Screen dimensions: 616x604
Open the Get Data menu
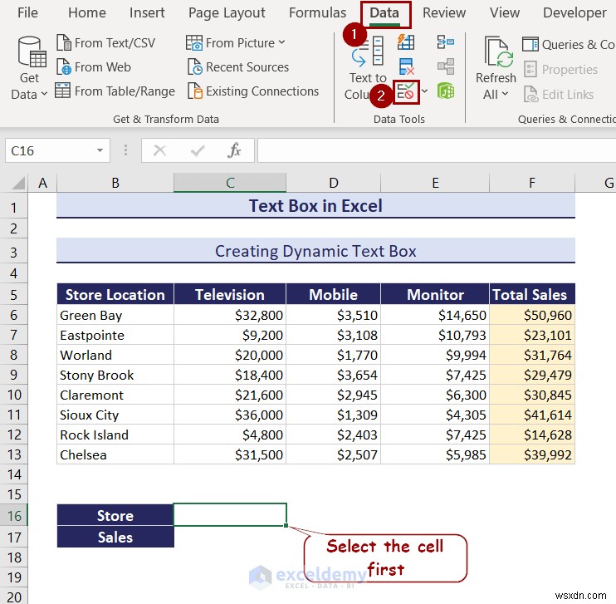29,67
